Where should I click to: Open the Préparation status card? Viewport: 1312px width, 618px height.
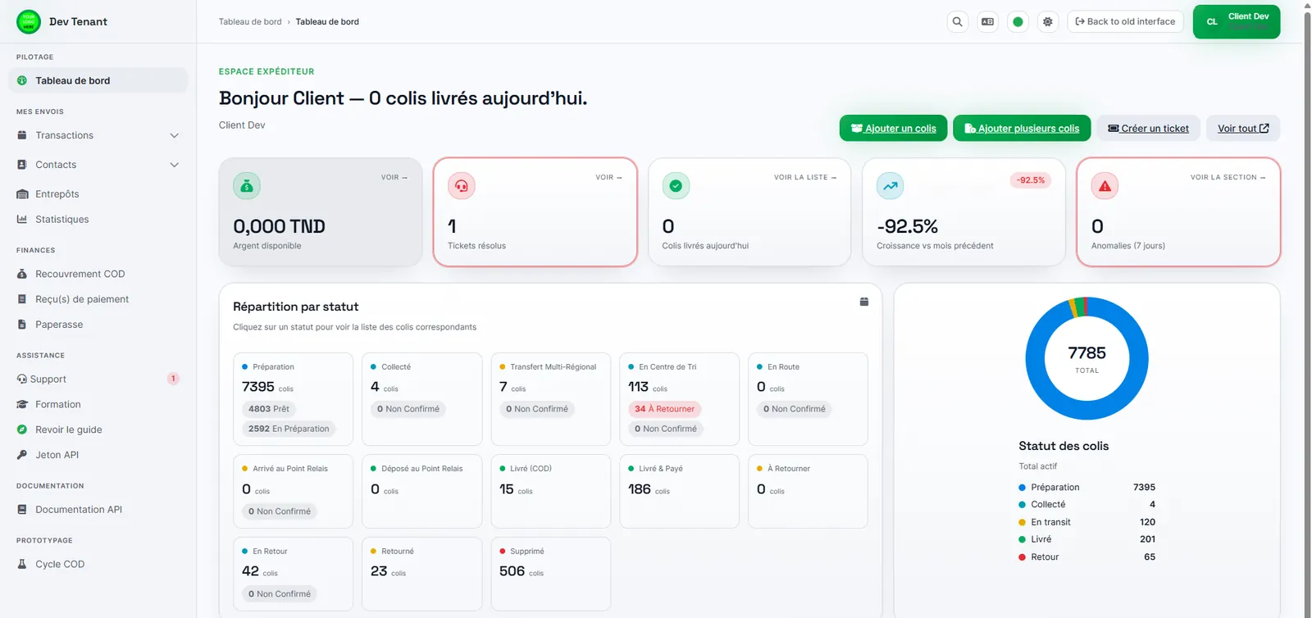294,399
